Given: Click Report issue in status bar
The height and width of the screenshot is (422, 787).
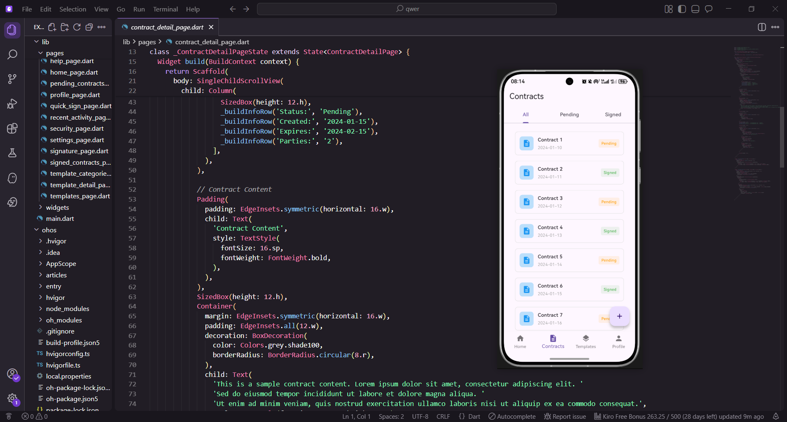Looking at the screenshot, I should point(565,416).
